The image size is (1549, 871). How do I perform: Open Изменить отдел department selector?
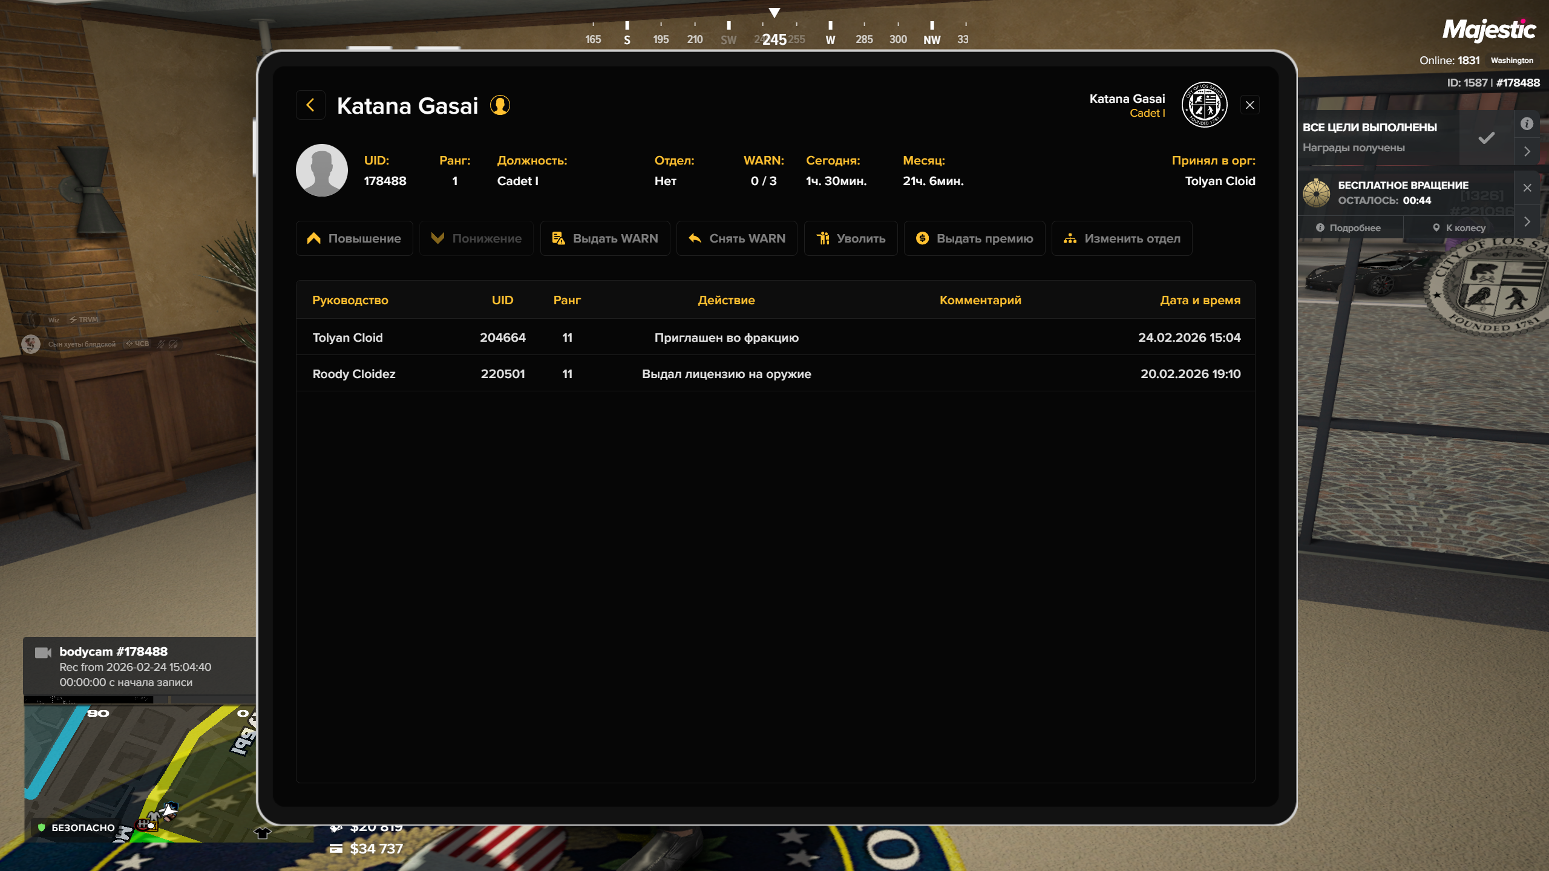click(x=1122, y=238)
